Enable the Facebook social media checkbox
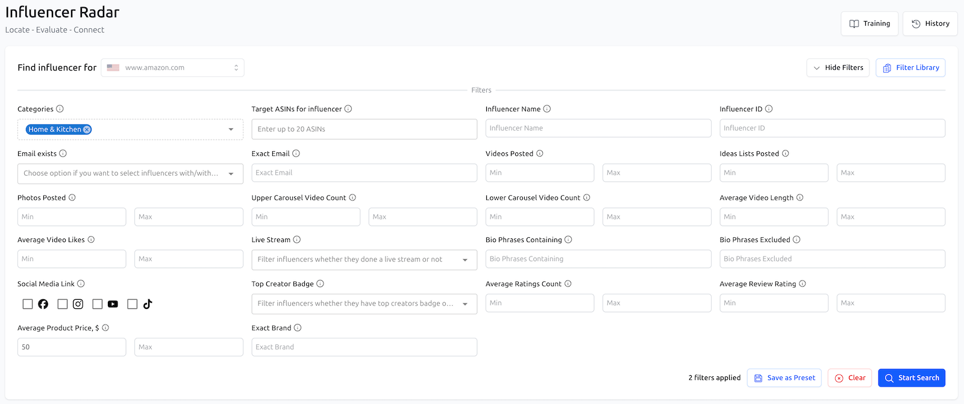Image resolution: width=964 pixels, height=404 pixels. 28,304
